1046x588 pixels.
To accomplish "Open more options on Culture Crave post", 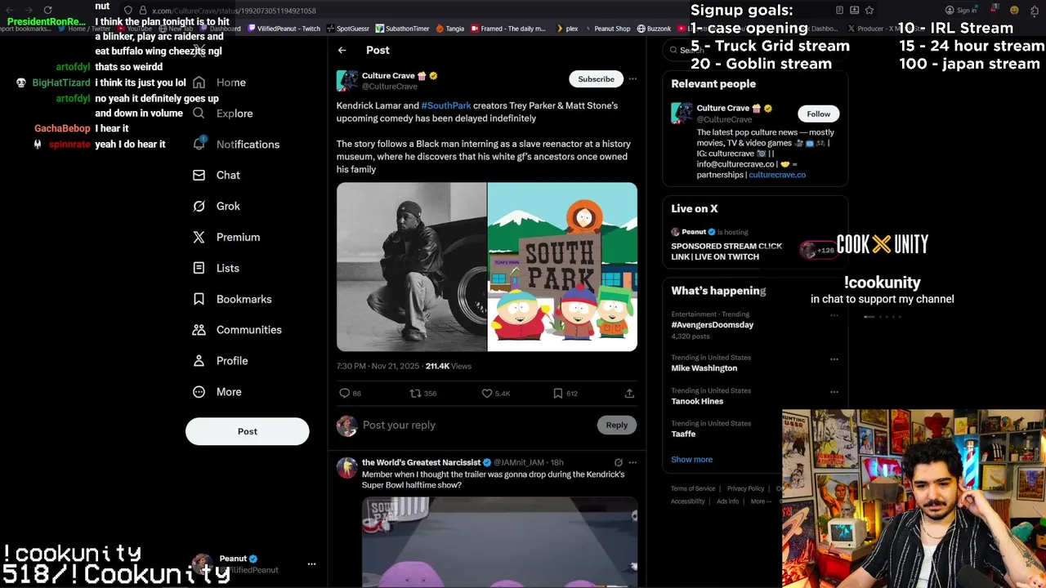I will 633,79.
